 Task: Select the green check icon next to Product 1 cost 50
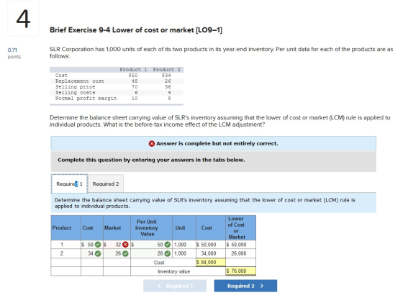click(x=98, y=245)
